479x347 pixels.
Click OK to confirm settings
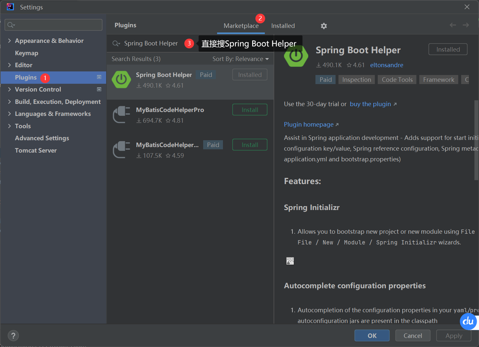pyautogui.click(x=372, y=336)
